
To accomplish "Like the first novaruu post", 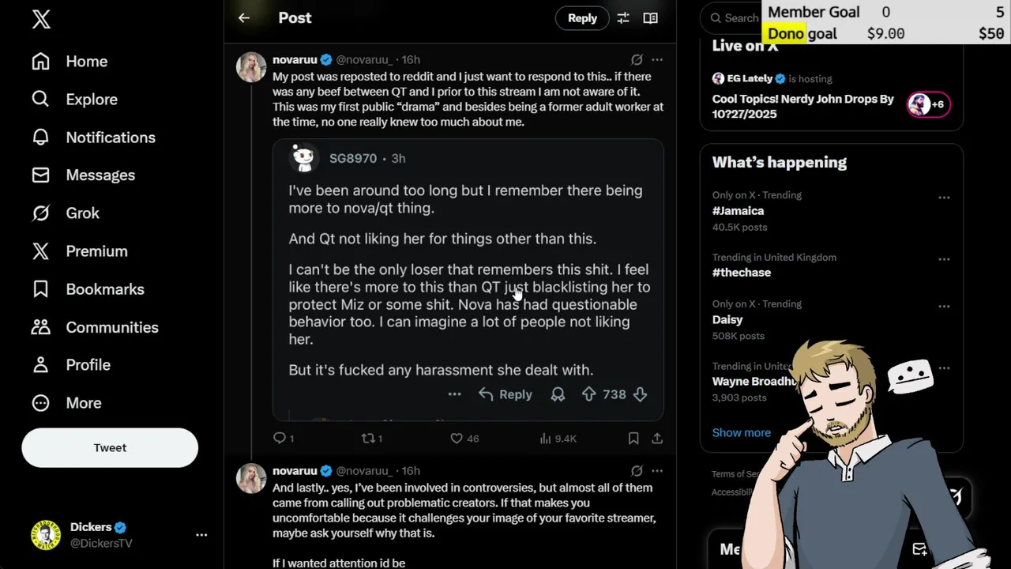I will pyautogui.click(x=457, y=438).
